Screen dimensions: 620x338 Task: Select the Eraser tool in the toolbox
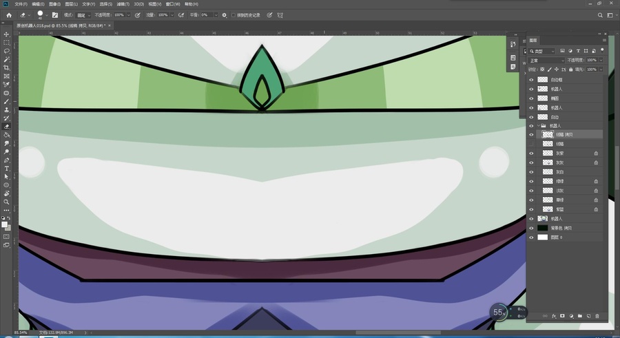coord(6,127)
